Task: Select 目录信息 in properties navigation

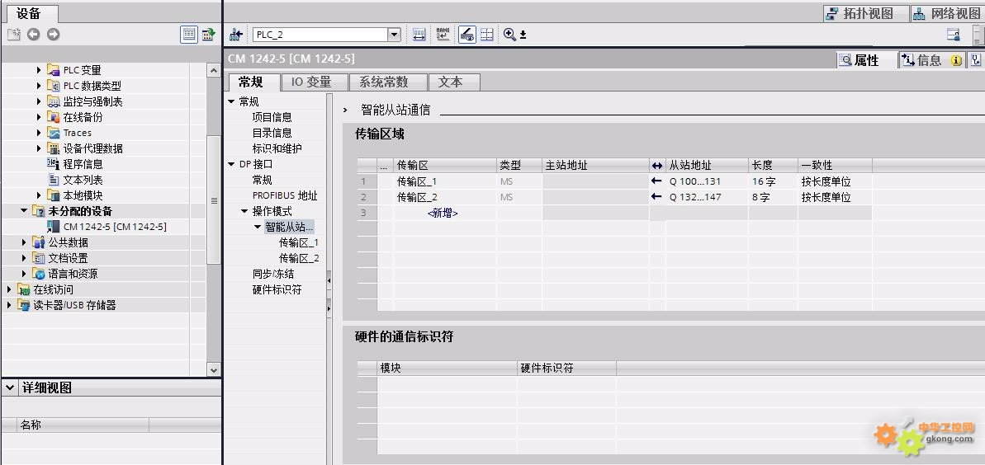Action: (272, 133)
